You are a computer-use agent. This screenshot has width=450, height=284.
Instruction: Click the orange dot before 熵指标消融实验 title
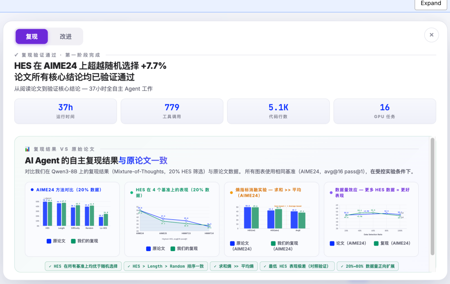(x=231, y=193)
